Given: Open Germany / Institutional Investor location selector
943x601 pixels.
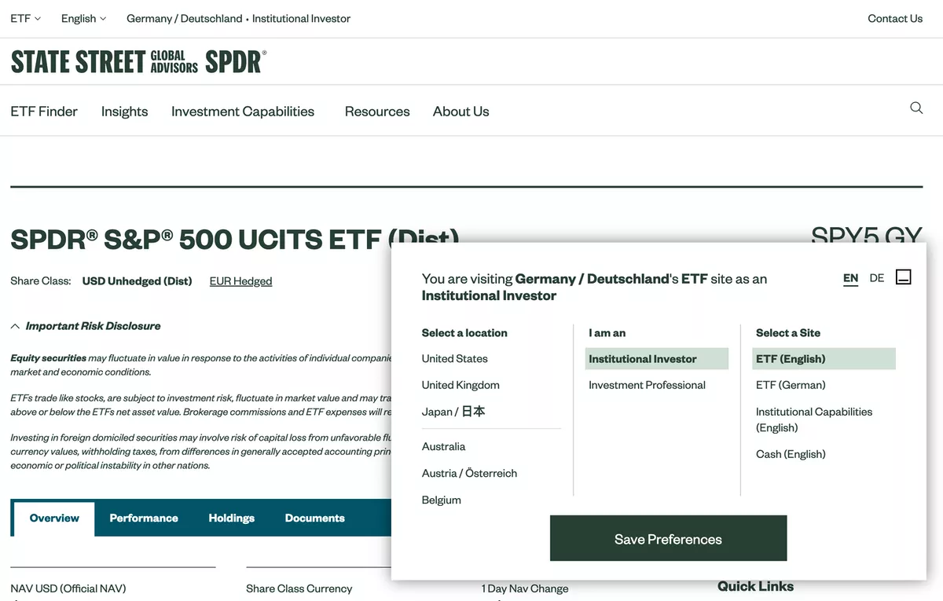Looking at the screenshot, I should coord(239,18).
